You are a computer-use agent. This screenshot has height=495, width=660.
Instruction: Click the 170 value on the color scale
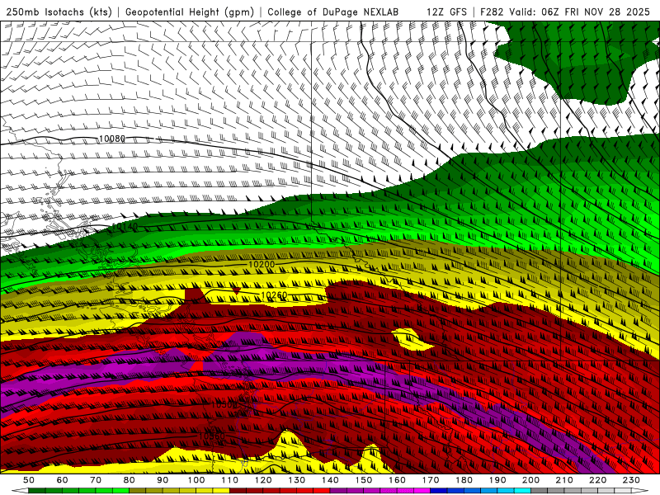pyautogui.click(x=431, y=480)
